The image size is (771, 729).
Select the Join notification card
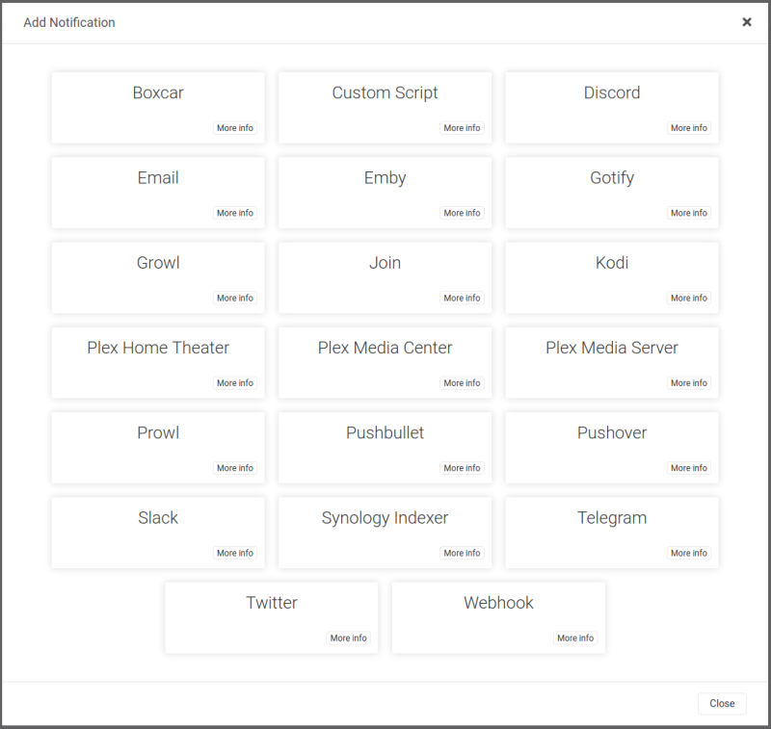(x=385, y=277)
